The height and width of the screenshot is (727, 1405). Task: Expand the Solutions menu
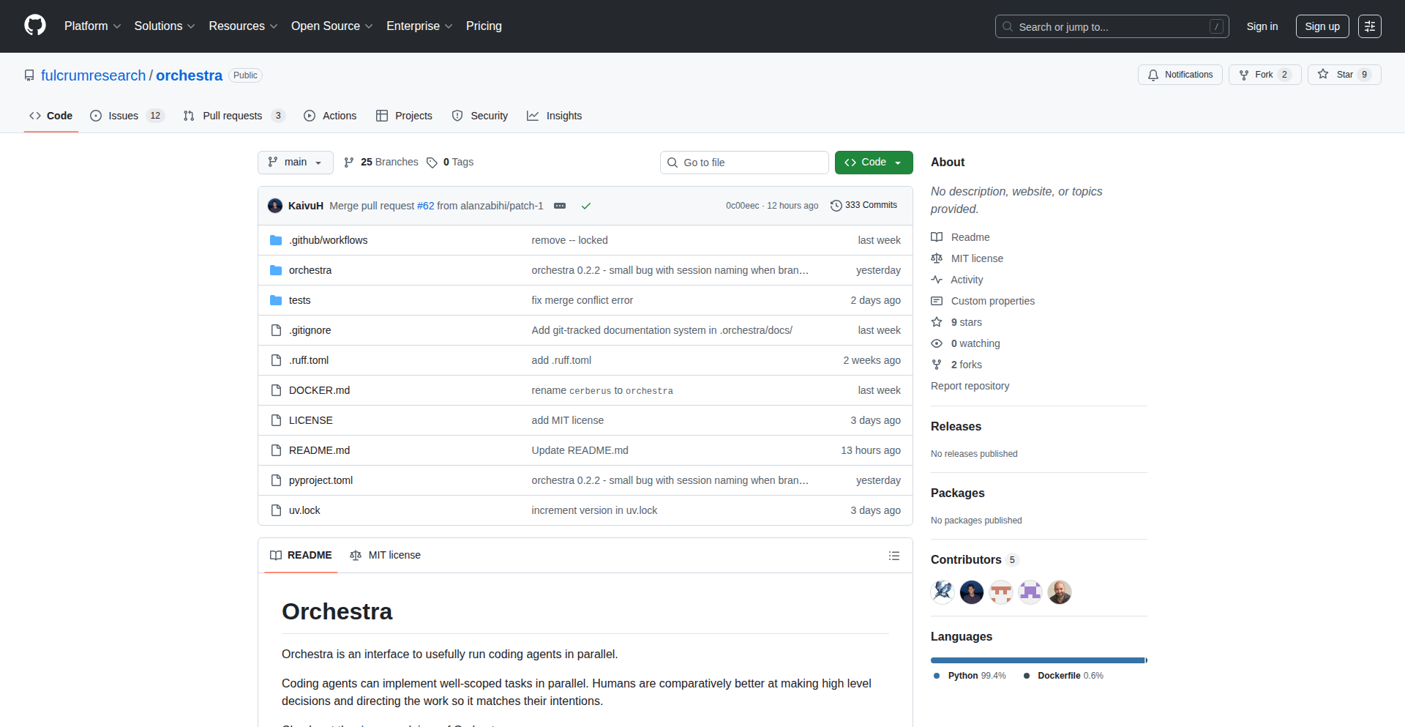165,26
